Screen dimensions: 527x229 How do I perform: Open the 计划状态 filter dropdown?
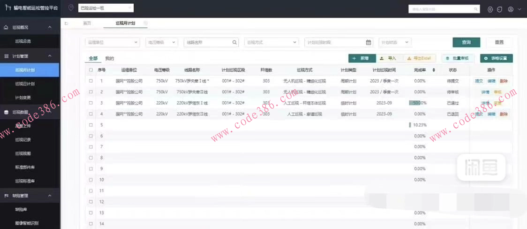(x=395, y=42)
